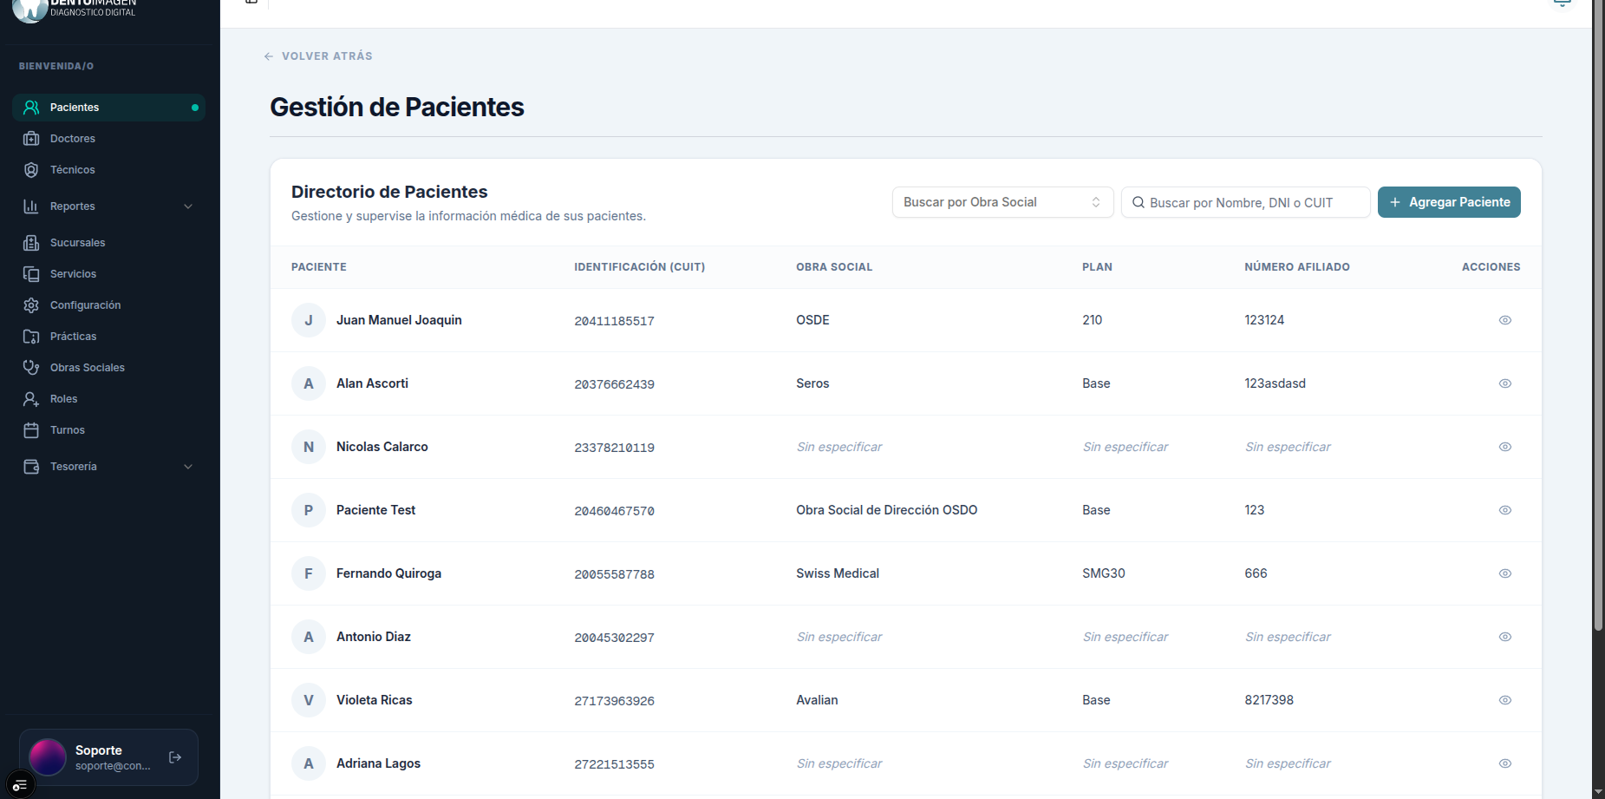Click CUIT 20411185517

pos(614,321)
